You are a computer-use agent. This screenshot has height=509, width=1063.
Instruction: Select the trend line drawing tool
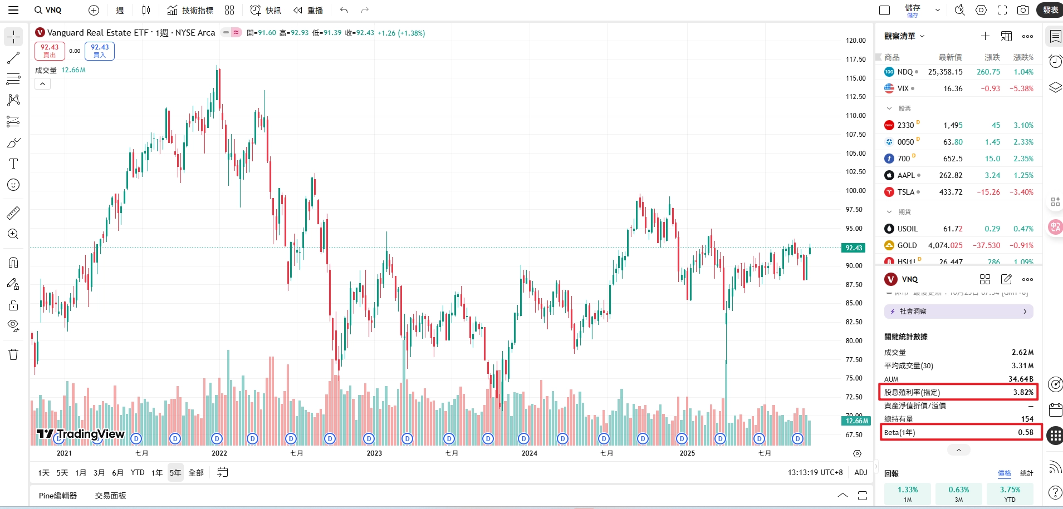(x=13, y=58)
